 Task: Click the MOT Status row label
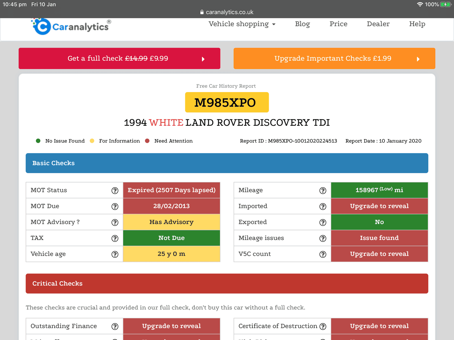[x=49, y=190]
